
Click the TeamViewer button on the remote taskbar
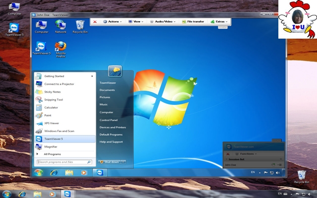pyautogui.click(x=100, y=173)
